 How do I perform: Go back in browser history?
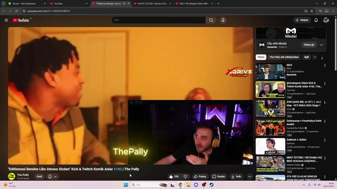tap(4, 11)
